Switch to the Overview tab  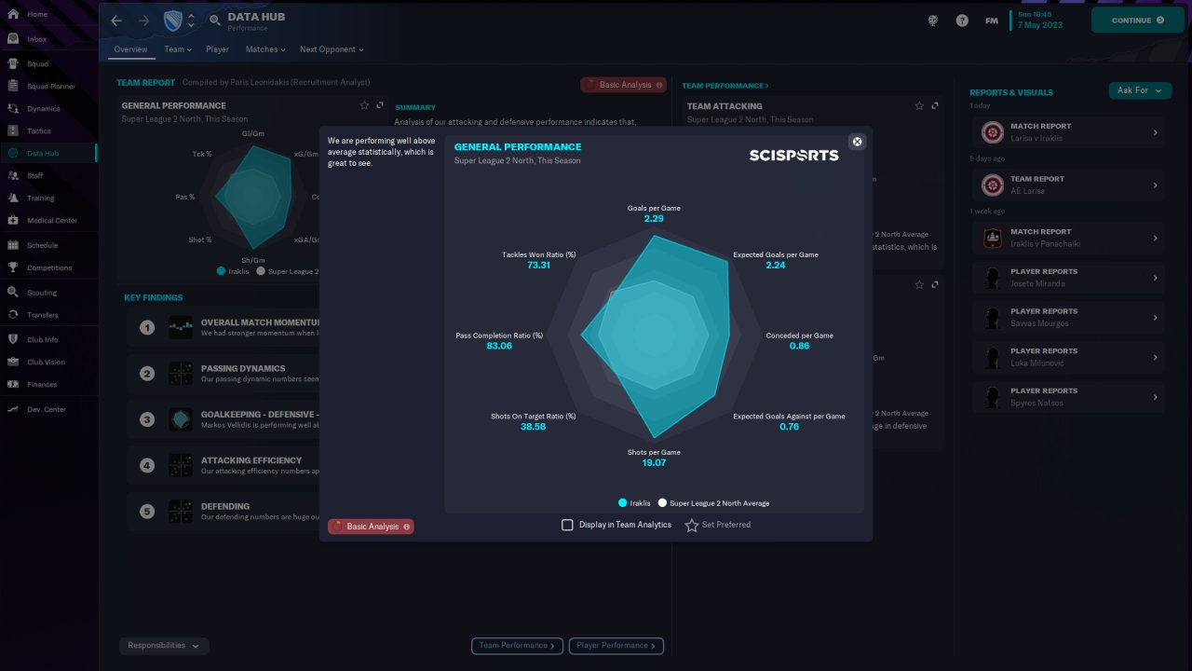pos(130,49)
